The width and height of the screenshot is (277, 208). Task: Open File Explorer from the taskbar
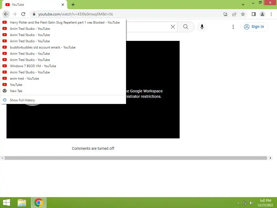point(22,203)
